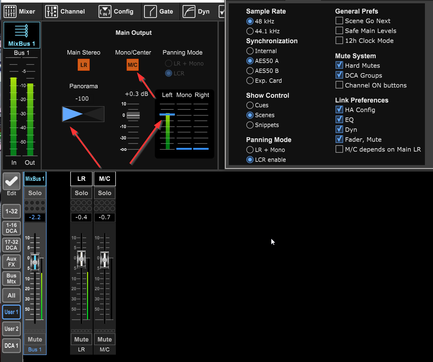The image size is (433, 362).
Task: Select the User 2 bank
Action: (x=11, y=329)
